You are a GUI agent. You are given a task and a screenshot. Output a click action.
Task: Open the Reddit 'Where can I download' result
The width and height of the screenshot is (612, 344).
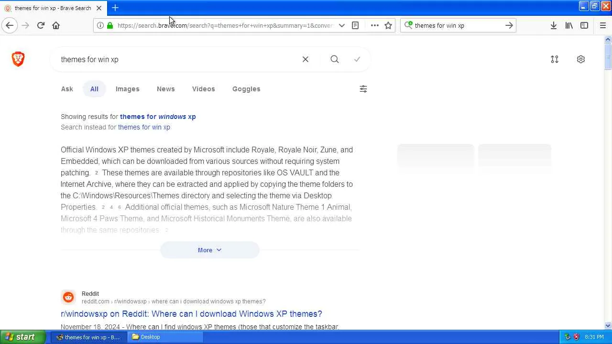[x=191, y=314]
